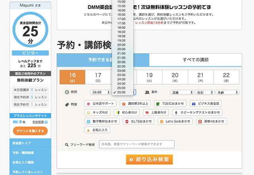
Task: Click the ビジター level badge
Action: pyautogui.click(x=30, y=53)
